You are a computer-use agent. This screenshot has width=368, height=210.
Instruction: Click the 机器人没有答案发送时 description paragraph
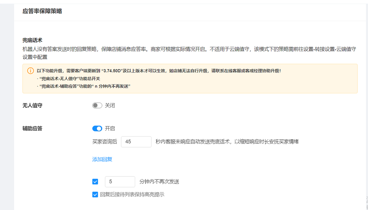click(189, 53)
